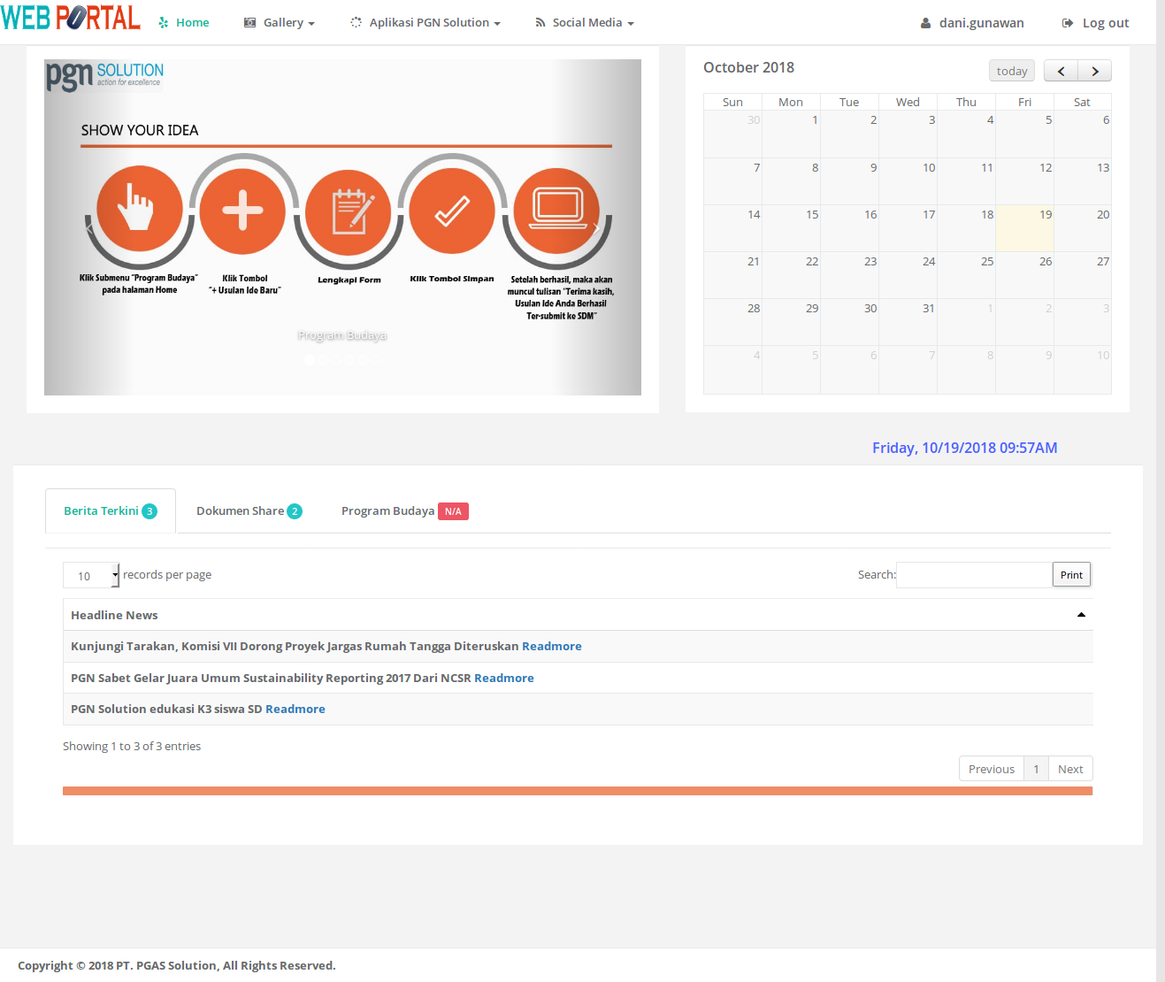Expand the Aplikasi PGN Solution menu
Image resolution: width=1165 pixels, height=982 pixels.
[x=425, y=23]
